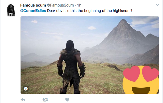Viewport: 163px width, 103px height.
Task: Open the Famous scum display name
Action: tap(33, 5)
